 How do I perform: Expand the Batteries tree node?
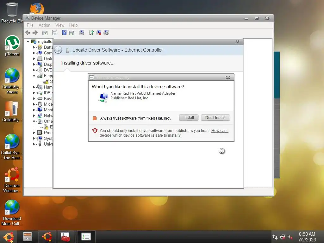point(34,47)
